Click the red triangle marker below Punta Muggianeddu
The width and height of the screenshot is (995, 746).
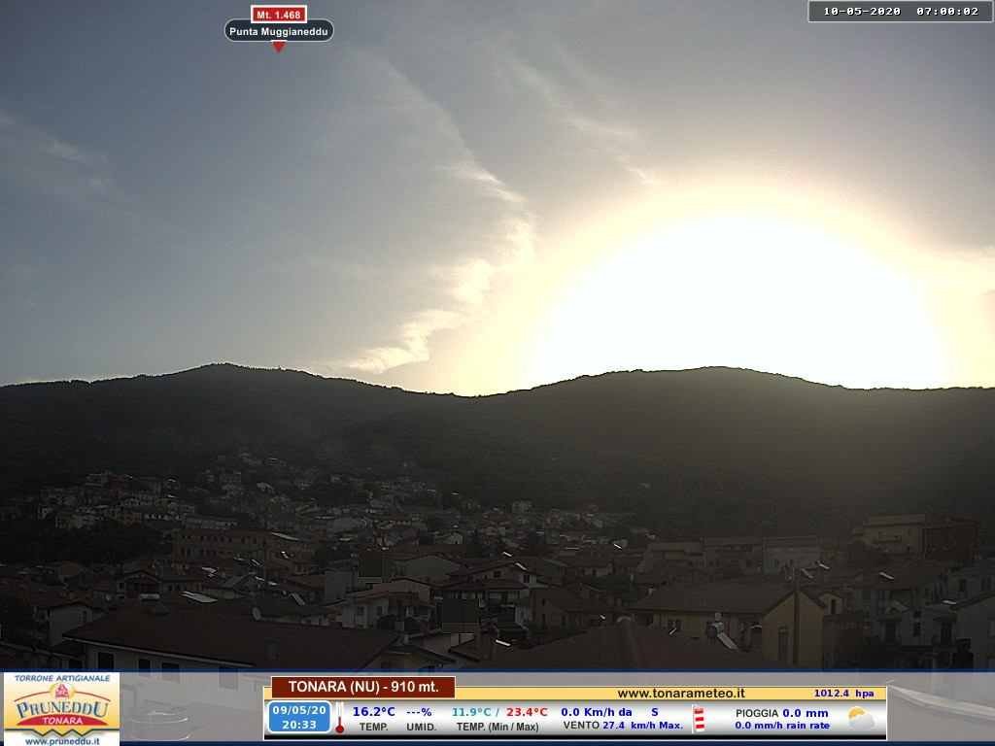(279, 47)
